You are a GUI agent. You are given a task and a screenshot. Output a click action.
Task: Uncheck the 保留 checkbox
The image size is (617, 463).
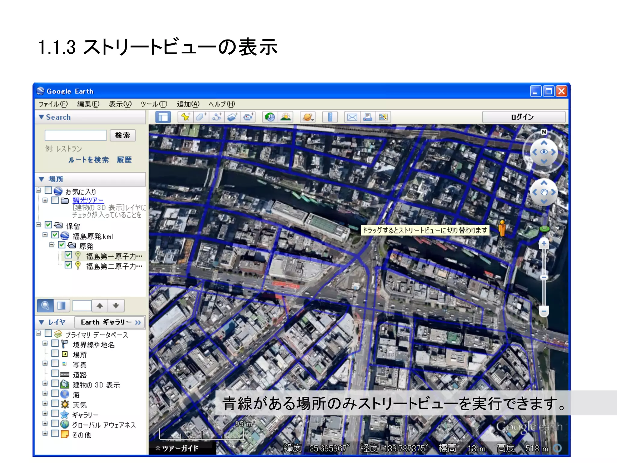click(48, 225)
